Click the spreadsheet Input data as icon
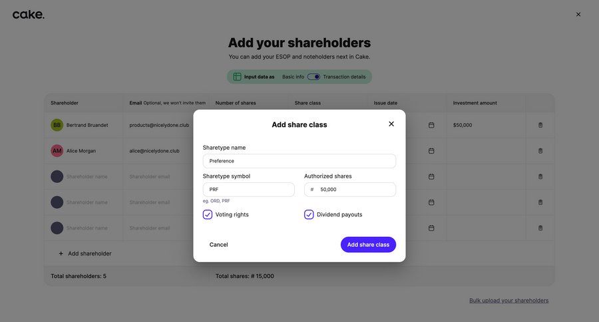This screenshot has width=599, height=322. pos(238,77)
